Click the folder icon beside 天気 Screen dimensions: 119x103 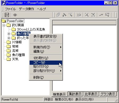(9, 59)
